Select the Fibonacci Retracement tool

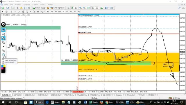click(27, 12)
